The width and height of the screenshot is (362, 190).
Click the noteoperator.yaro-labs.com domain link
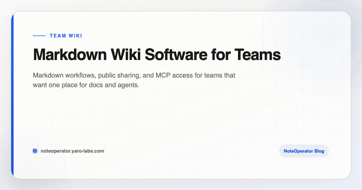click(72, 151)
